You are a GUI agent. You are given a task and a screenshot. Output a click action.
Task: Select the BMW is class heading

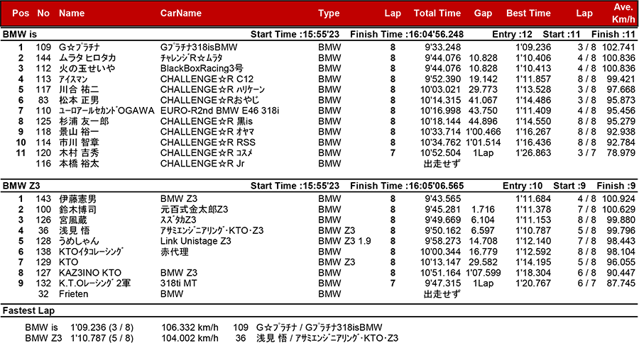point(20,34)
